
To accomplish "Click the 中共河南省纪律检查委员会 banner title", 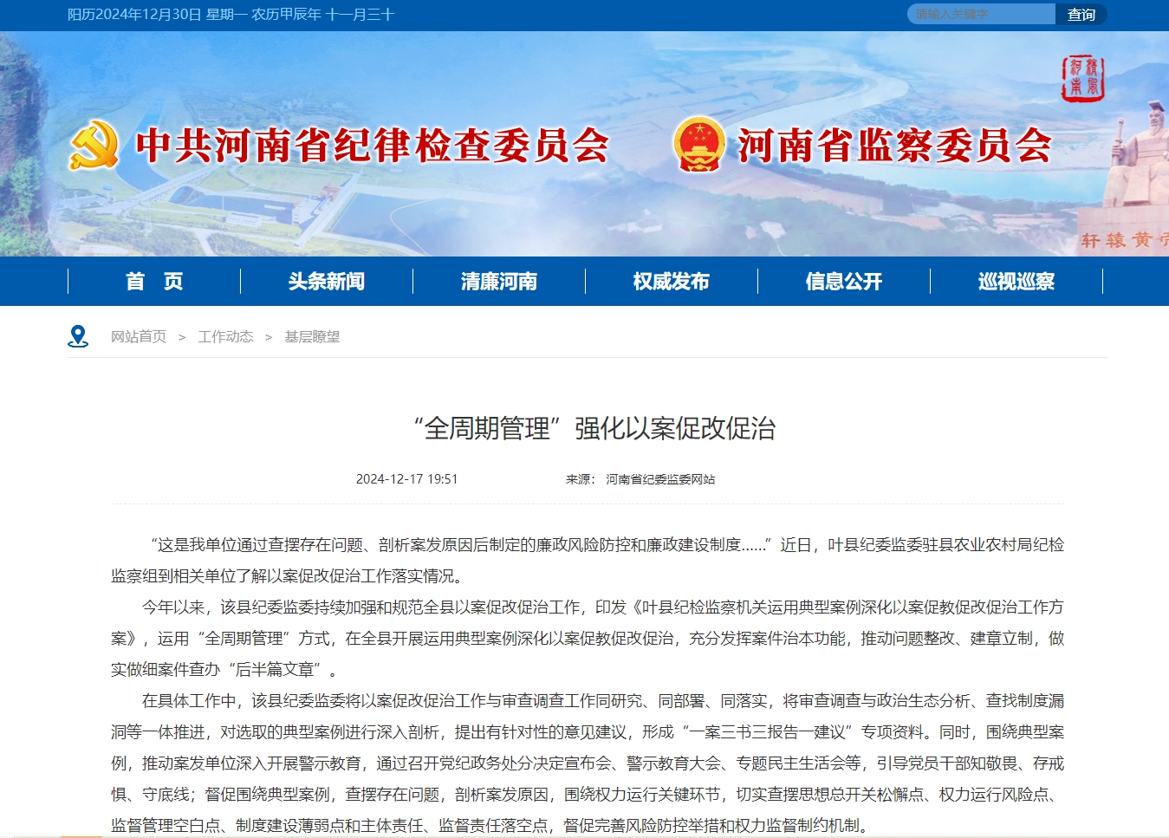I will click(373, 146).
